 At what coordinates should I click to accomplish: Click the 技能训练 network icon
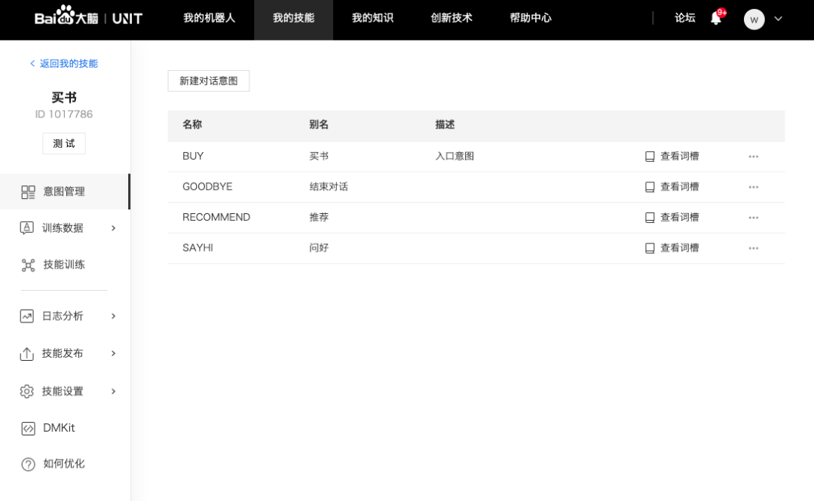28,265
